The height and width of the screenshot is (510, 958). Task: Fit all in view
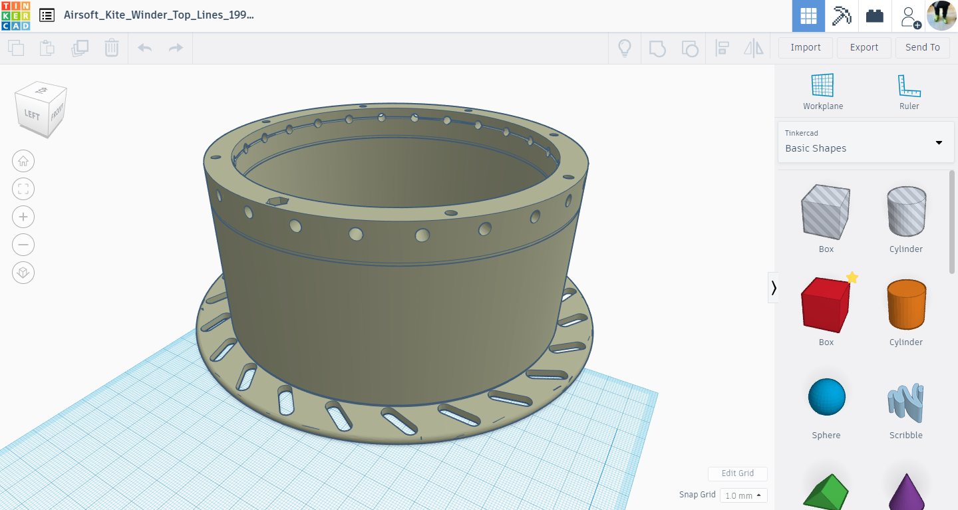23,189
